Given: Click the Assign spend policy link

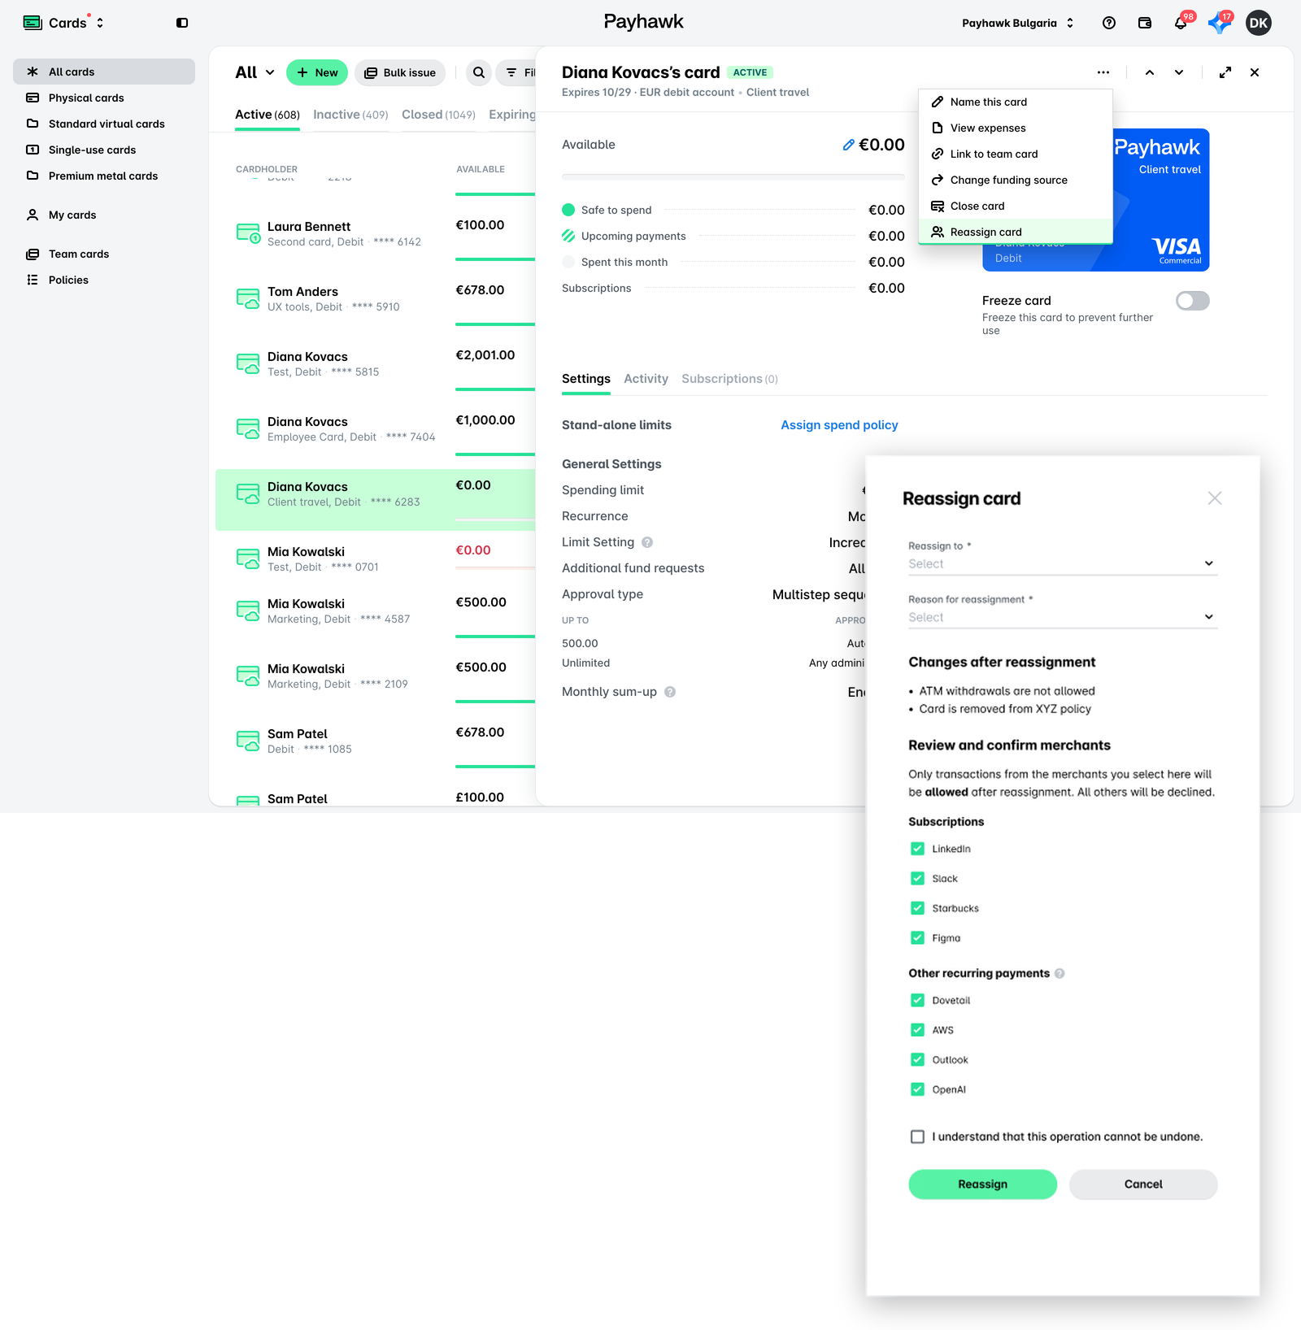Looking at the screenshot, I should [x=839, y=425].
